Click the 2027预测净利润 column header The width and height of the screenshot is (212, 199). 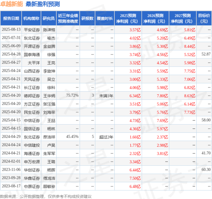[183, 18]
